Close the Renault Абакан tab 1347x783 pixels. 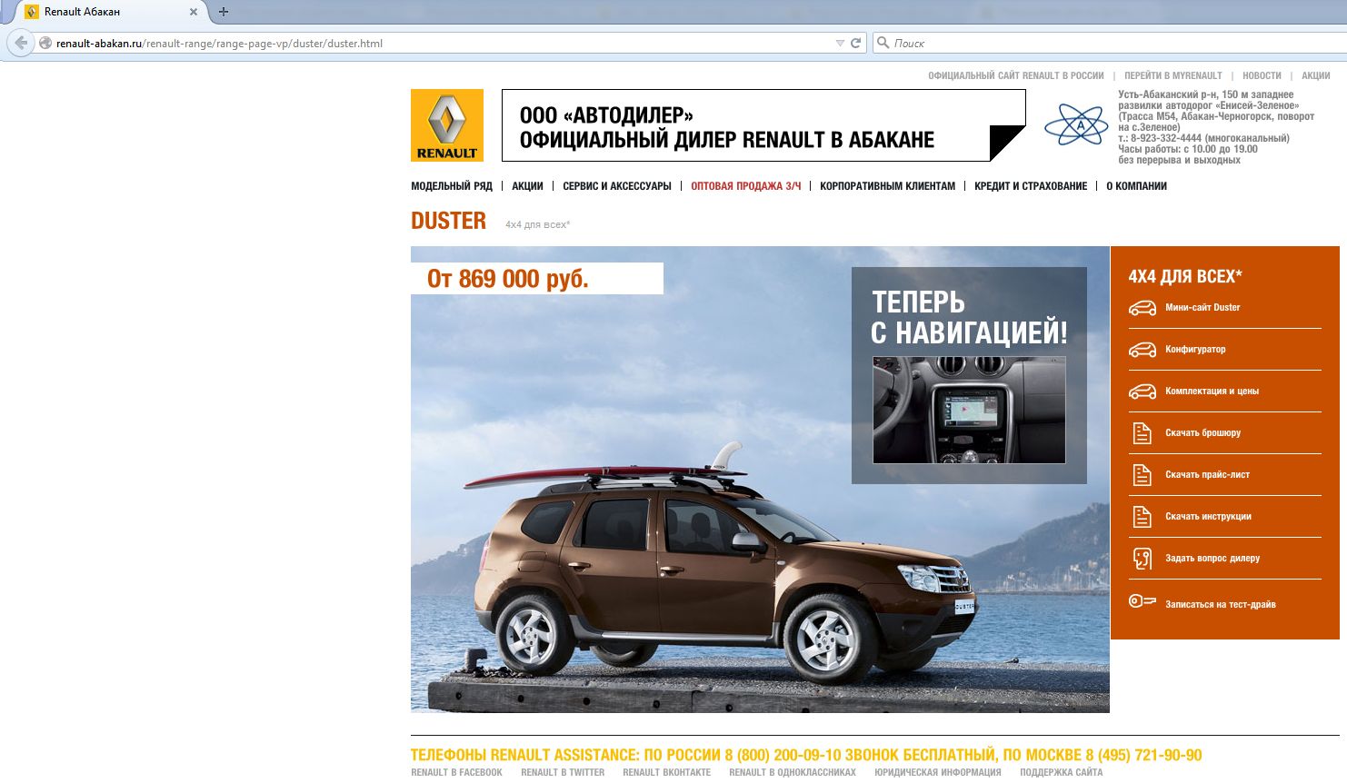click(x=193, y=12)
